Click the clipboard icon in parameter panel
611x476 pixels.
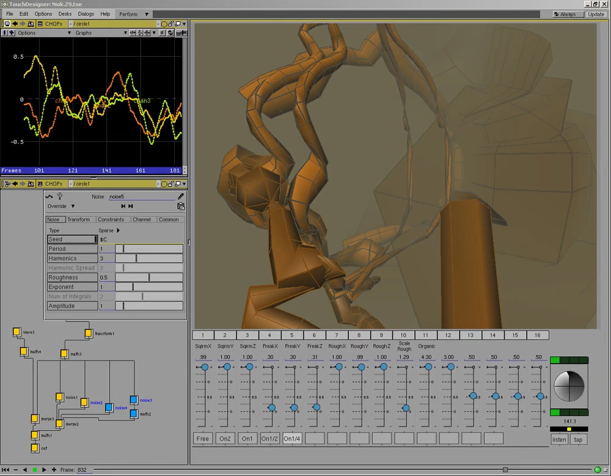[181, 207]
